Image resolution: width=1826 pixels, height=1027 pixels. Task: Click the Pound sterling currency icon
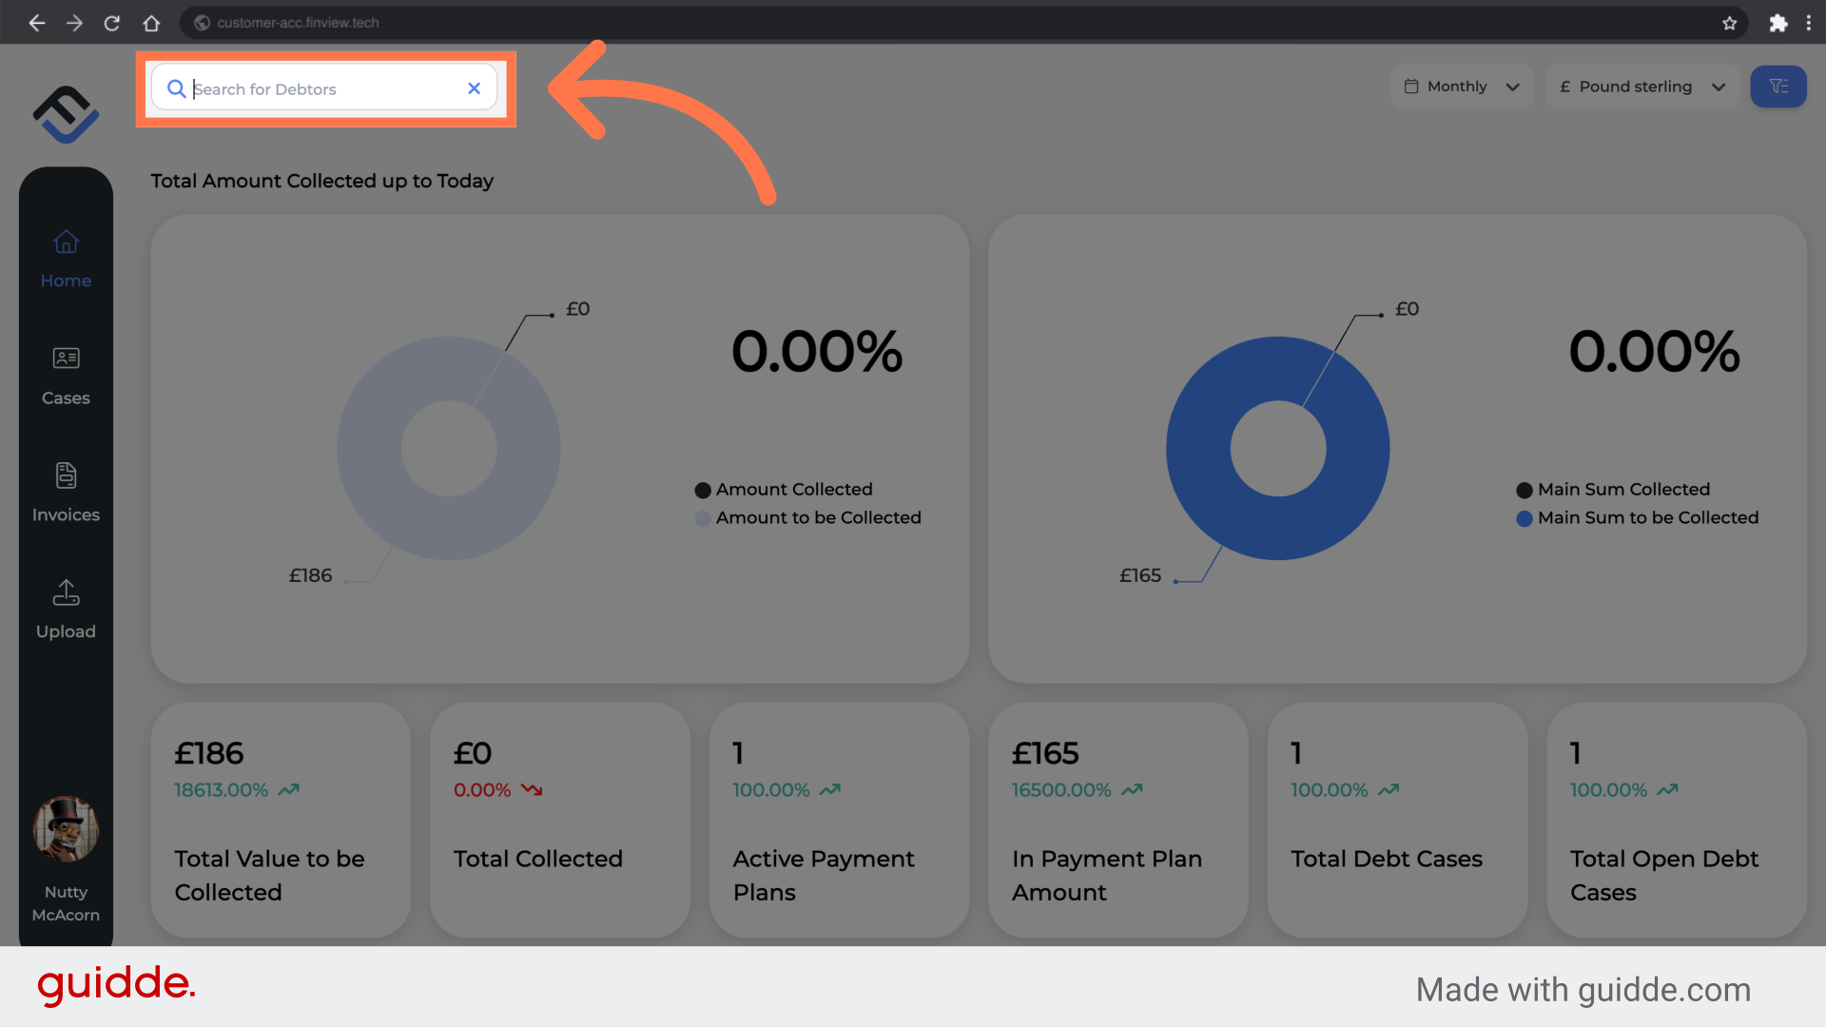tap(1565, 87)
